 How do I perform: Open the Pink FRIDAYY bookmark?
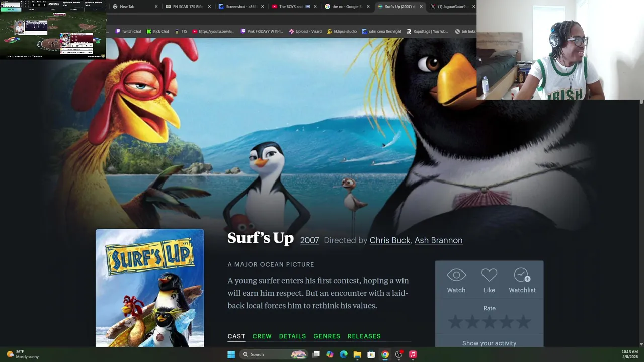click(x=262, y=31)
